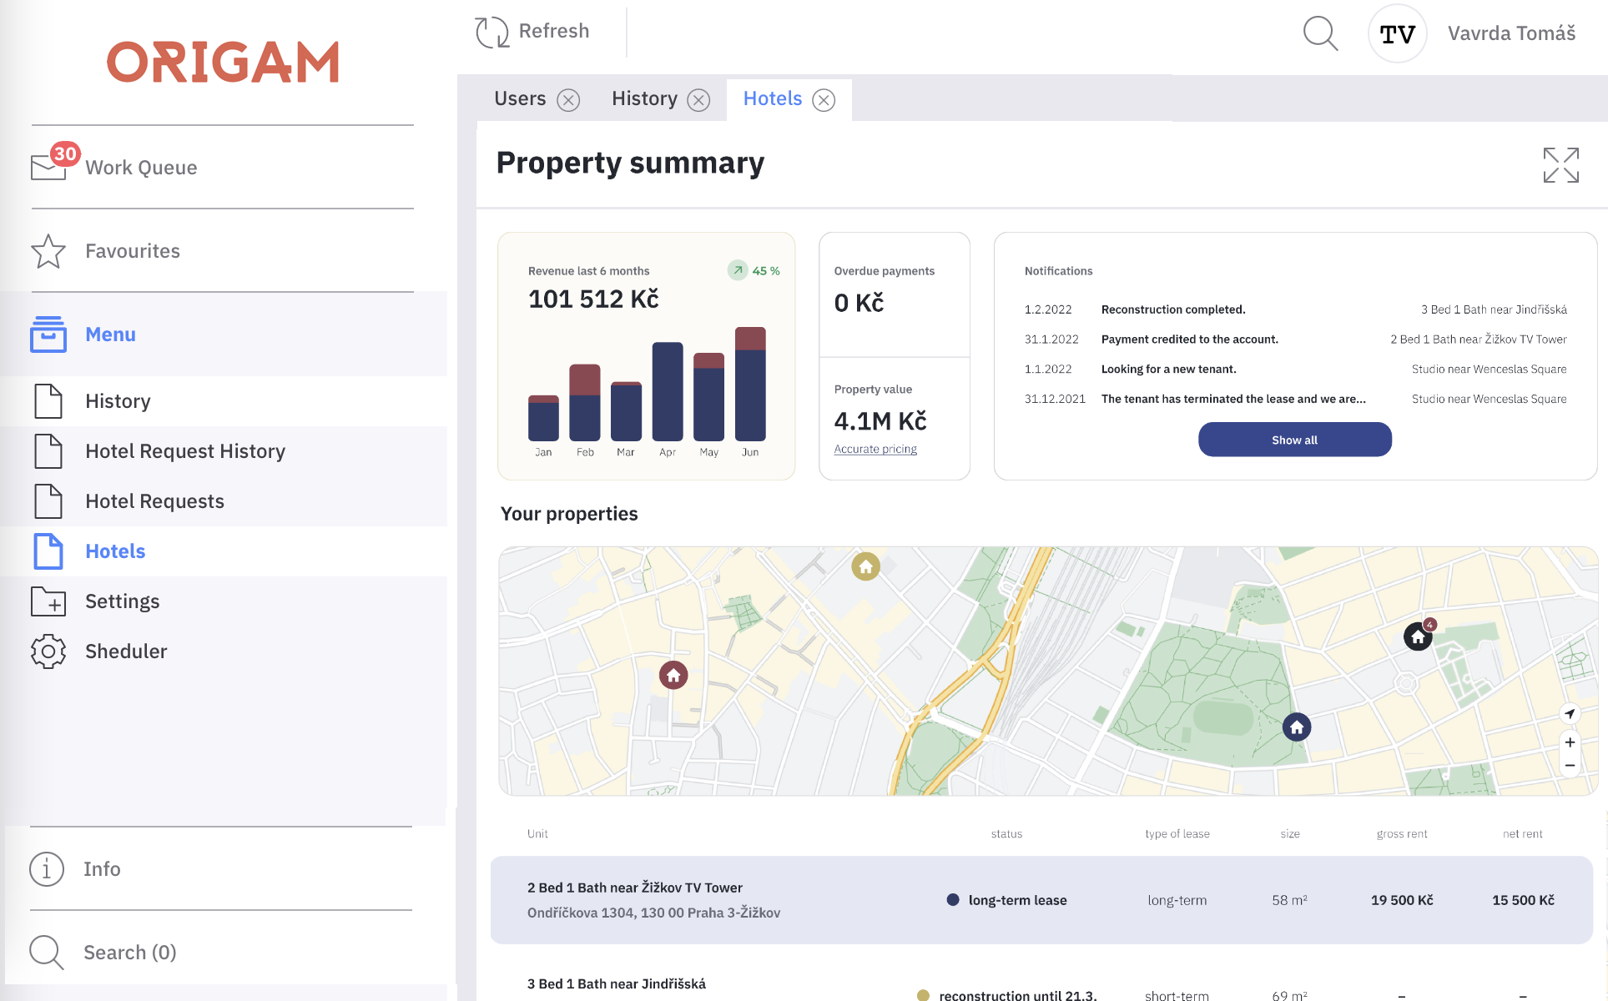Click the June revenue bar
The image size is (1608, 1001).
[750, 385]
